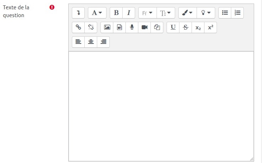Screen dimensions: 262x163
Task: Center align the text
Action: pyautogui.click(x=91, y=42)
